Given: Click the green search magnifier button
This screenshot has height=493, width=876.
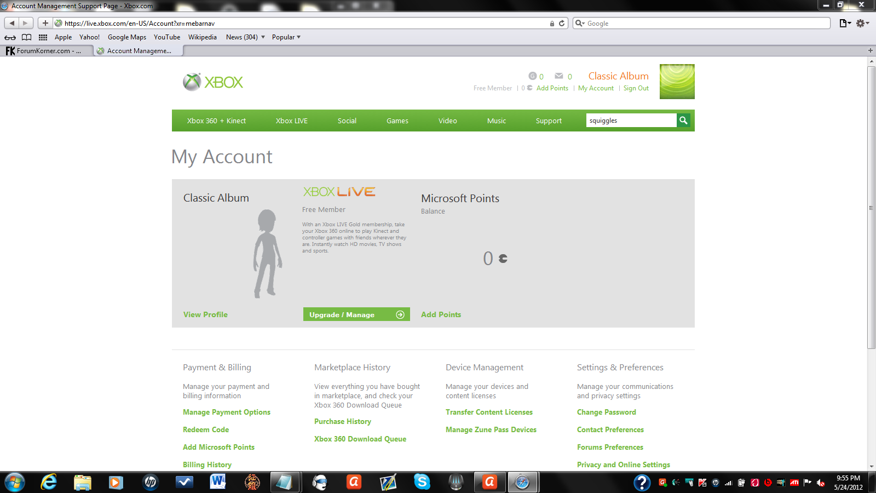Looking at the screenshot, I should click(683, 121).
